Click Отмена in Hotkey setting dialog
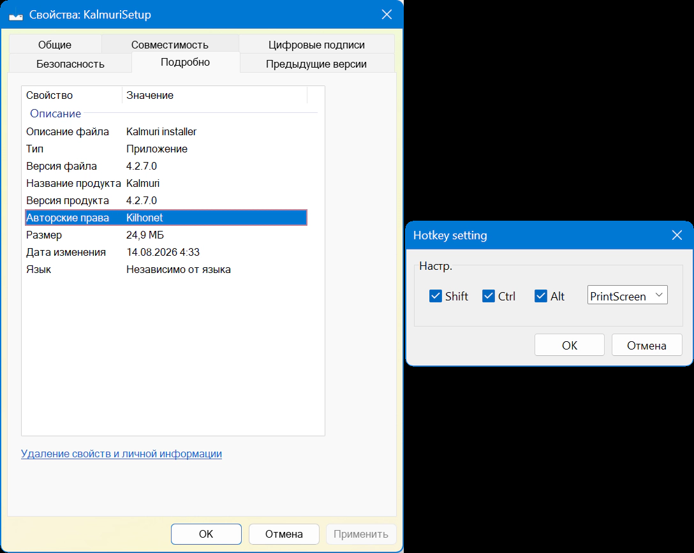Image resolution: width=694 pixels, height=553 pixels. pyautogui.click(x=647, y=345)
